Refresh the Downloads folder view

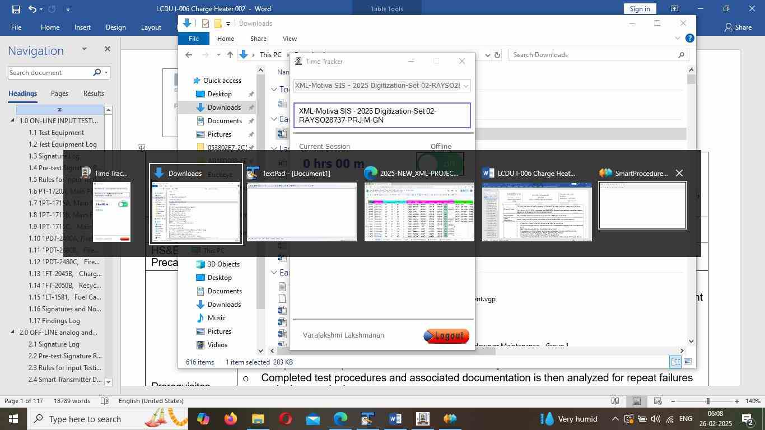(x=497, y=55)
